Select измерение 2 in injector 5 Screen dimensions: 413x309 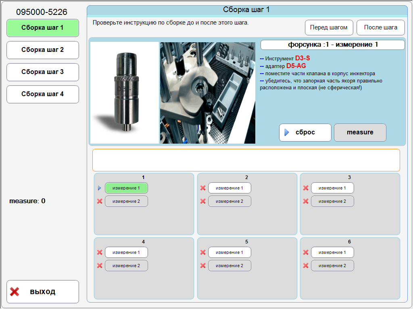(229, 266)
